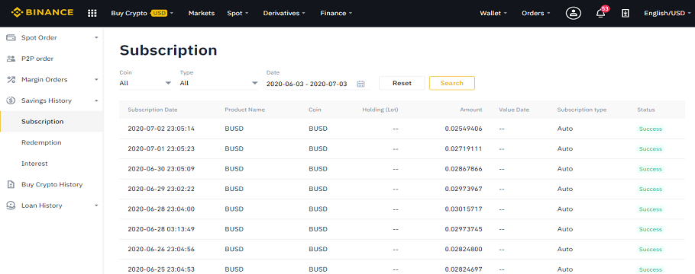Click the Reset button
695x274 pixels.
tap(402, 83)
